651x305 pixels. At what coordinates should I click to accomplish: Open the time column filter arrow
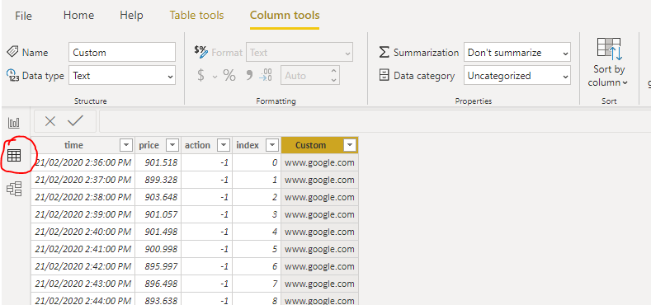tap(125, 145)
